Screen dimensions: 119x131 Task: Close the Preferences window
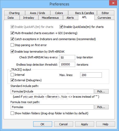pyautogui.click(x=113, y=3)
